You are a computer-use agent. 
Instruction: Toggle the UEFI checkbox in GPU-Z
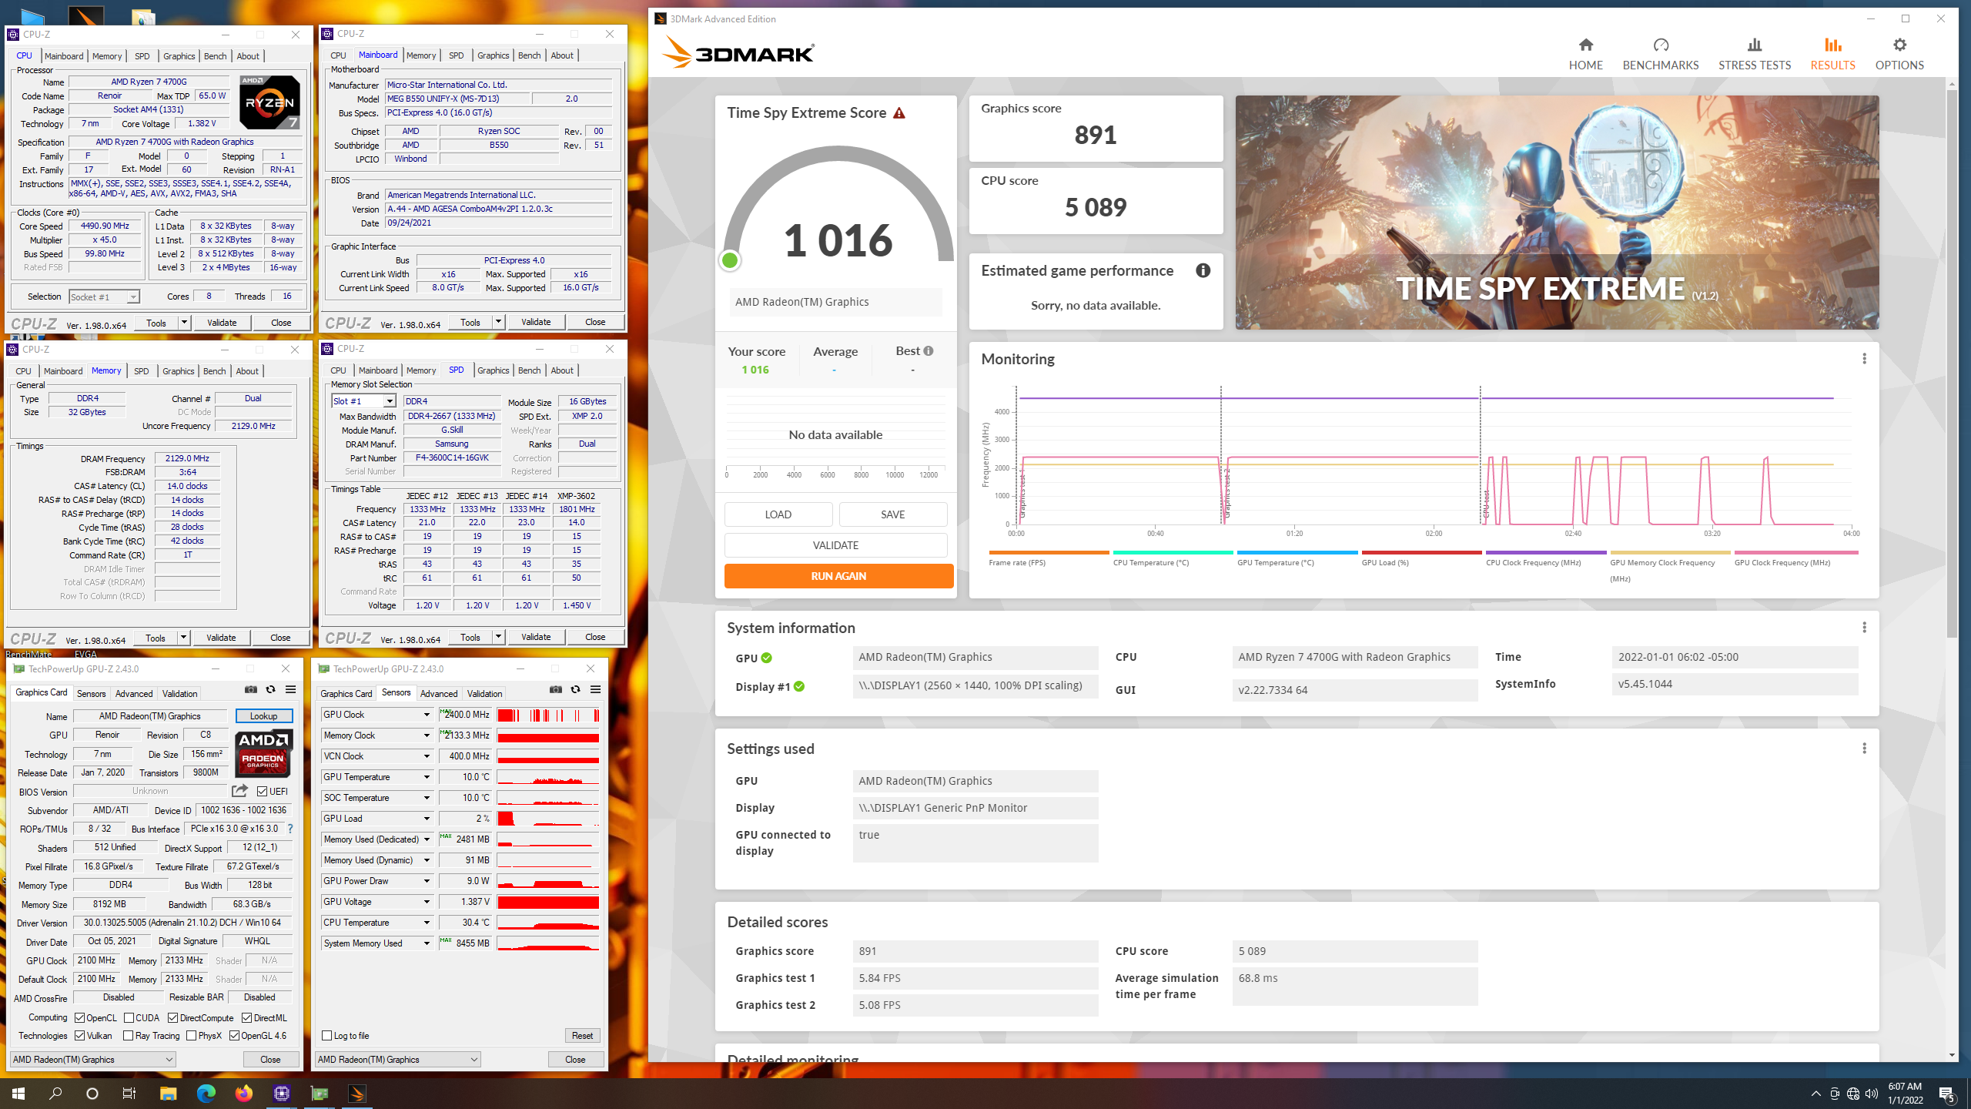(x=263, y=791)
